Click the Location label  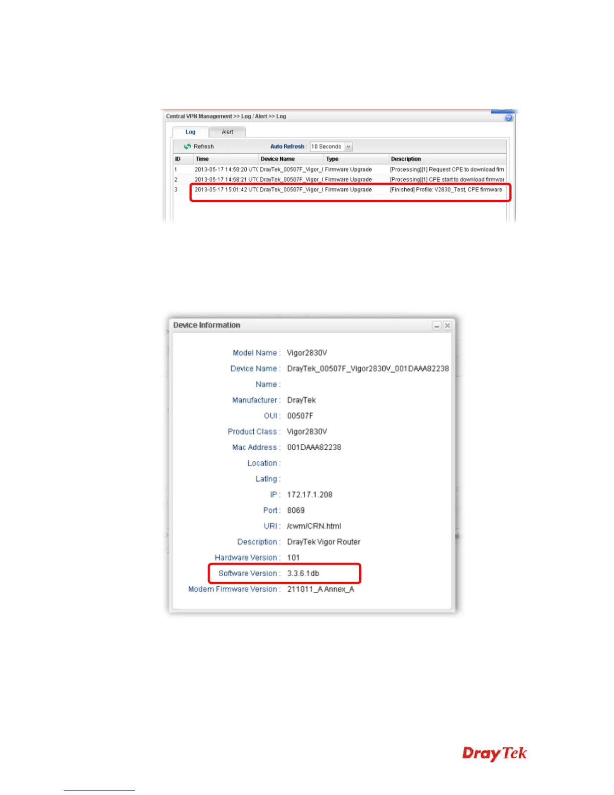click(264, 463)
